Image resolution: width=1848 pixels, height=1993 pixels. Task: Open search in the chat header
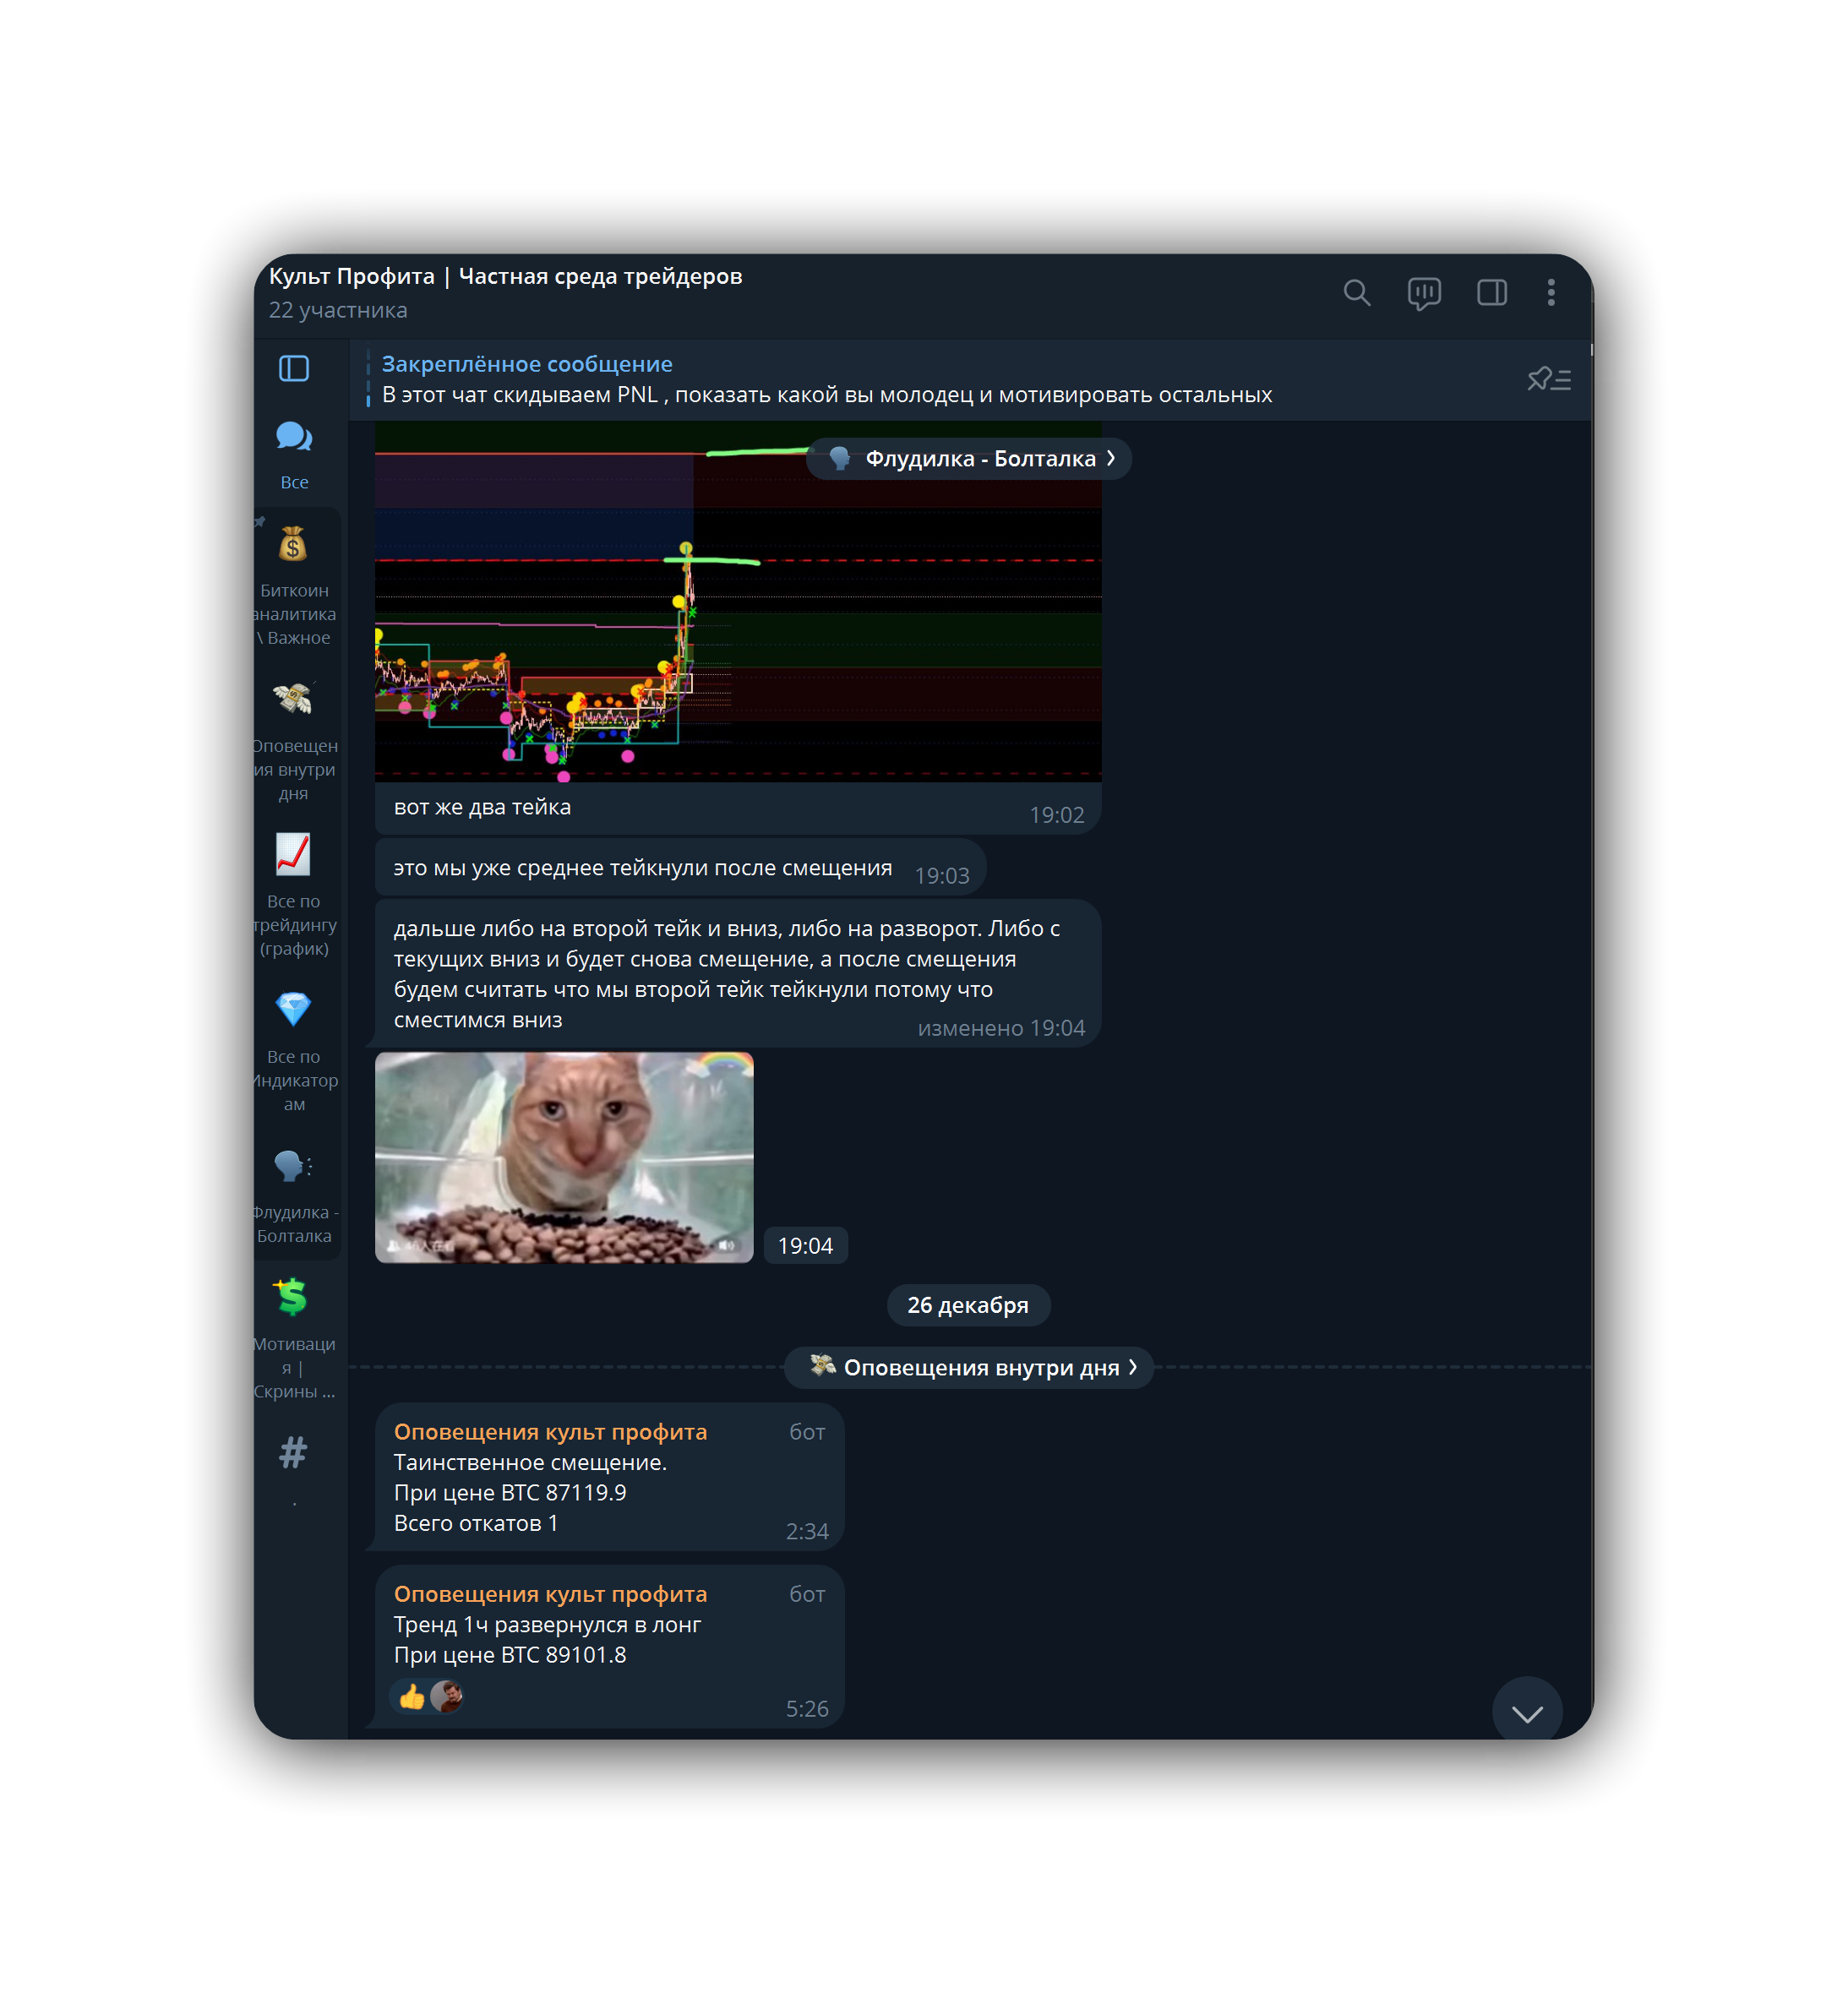click(x=1356, y=292)
